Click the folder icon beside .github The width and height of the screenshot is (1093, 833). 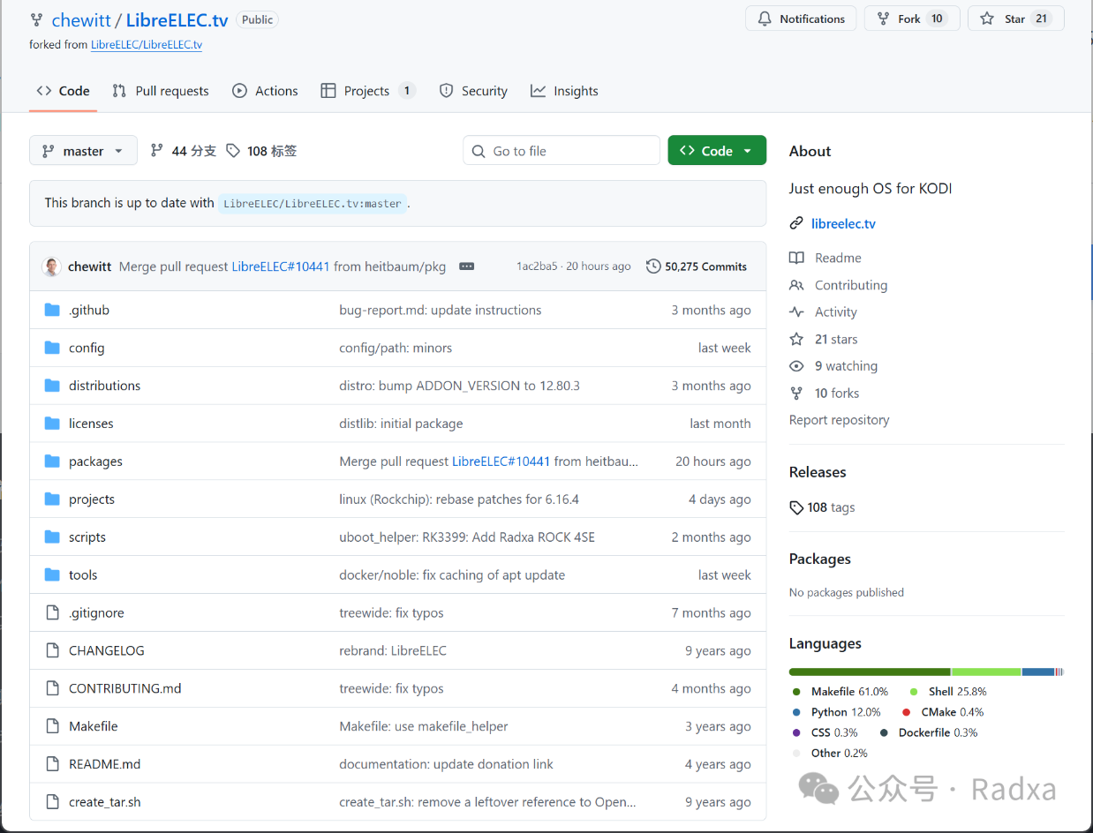52,310
